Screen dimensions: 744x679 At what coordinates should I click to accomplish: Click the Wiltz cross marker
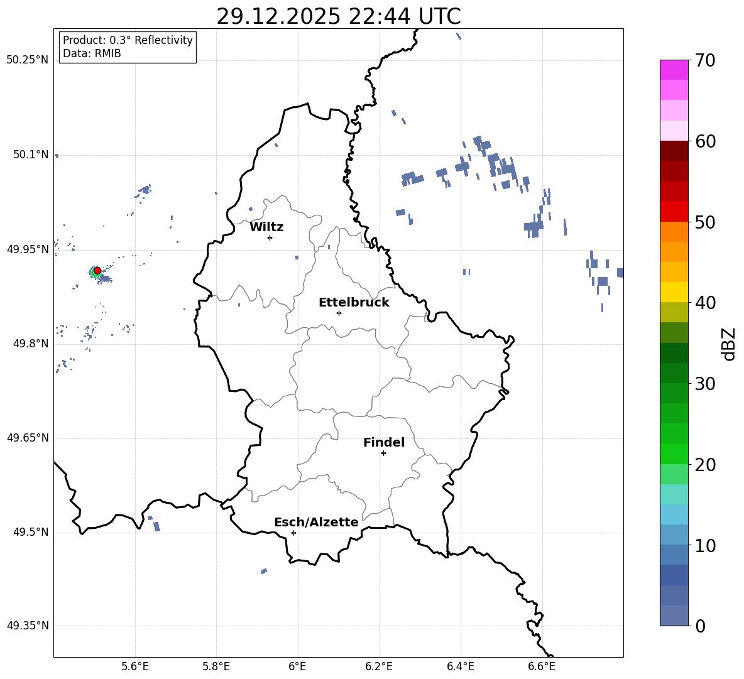pos(270,237)
